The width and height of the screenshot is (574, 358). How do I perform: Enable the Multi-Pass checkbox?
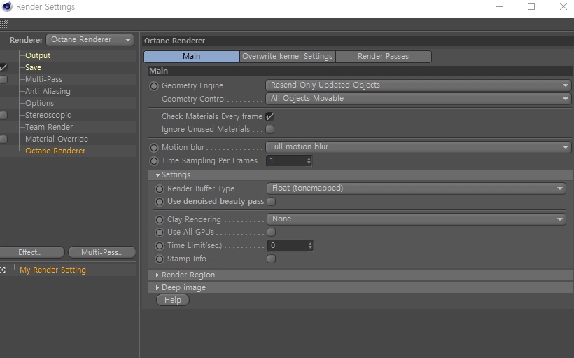(x=3, y=79)
